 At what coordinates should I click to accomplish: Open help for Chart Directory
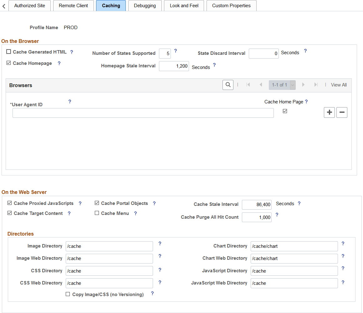(x=343, y=243)
